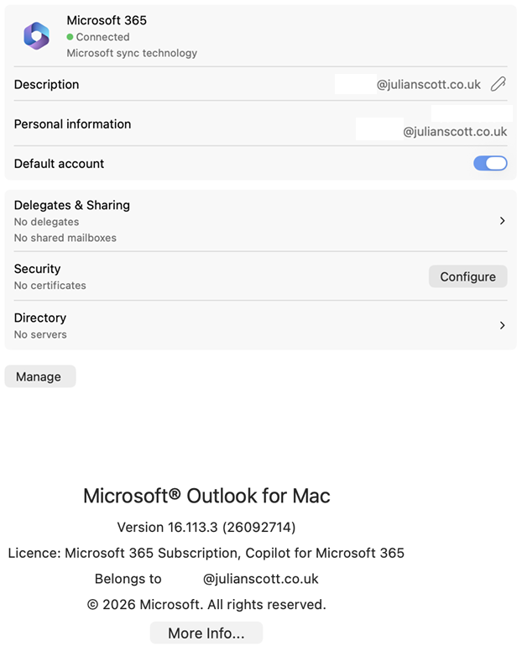
Task: Click the Configure security button
Action: [x=467, y=276]
